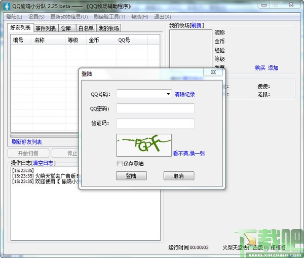
Task: Switch to the 事件列表 tab
Action: pyautogui.click(x=46, y=28)
